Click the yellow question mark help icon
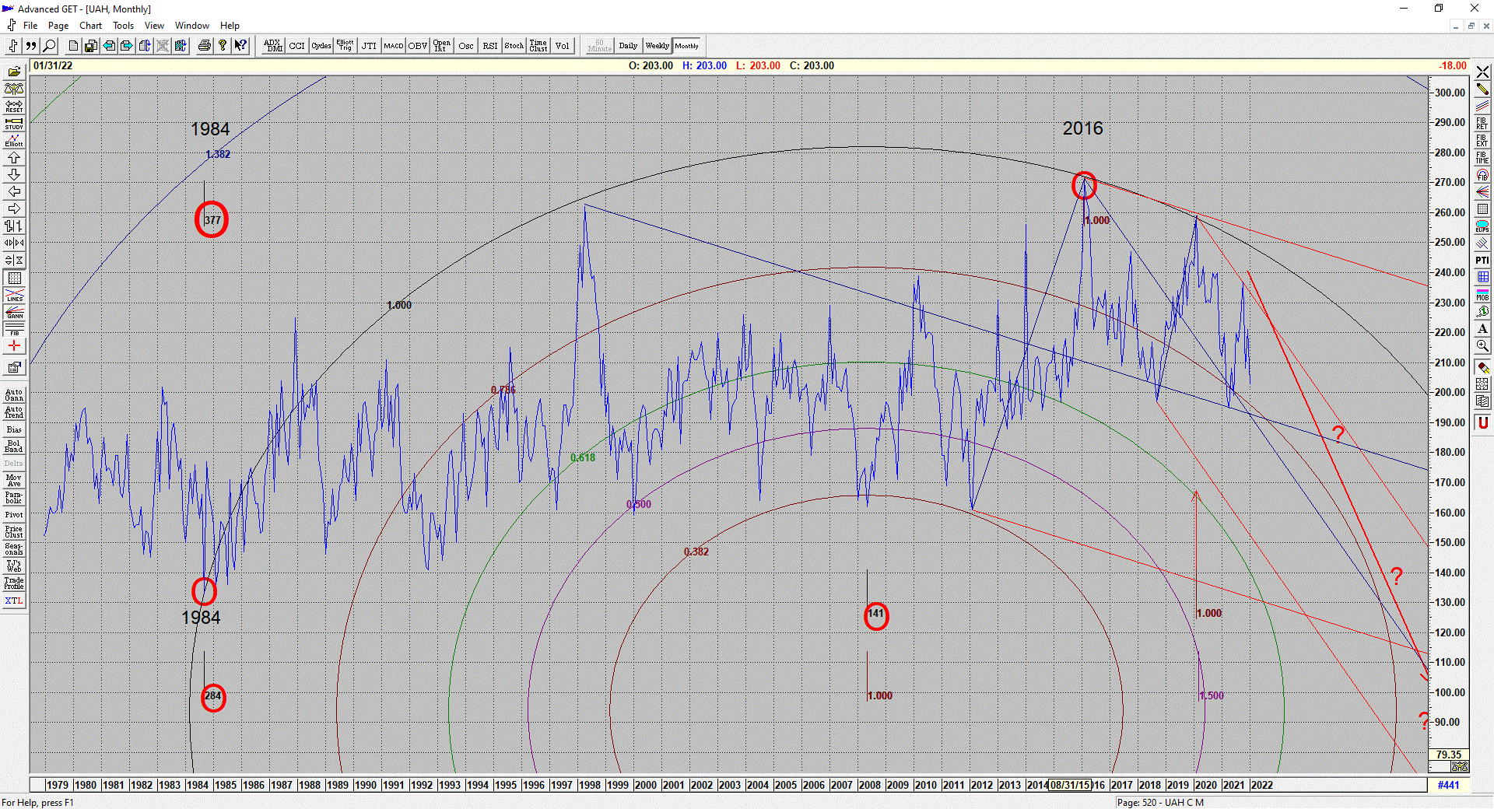Screen dimensions: 1494x809 point(223,46)
